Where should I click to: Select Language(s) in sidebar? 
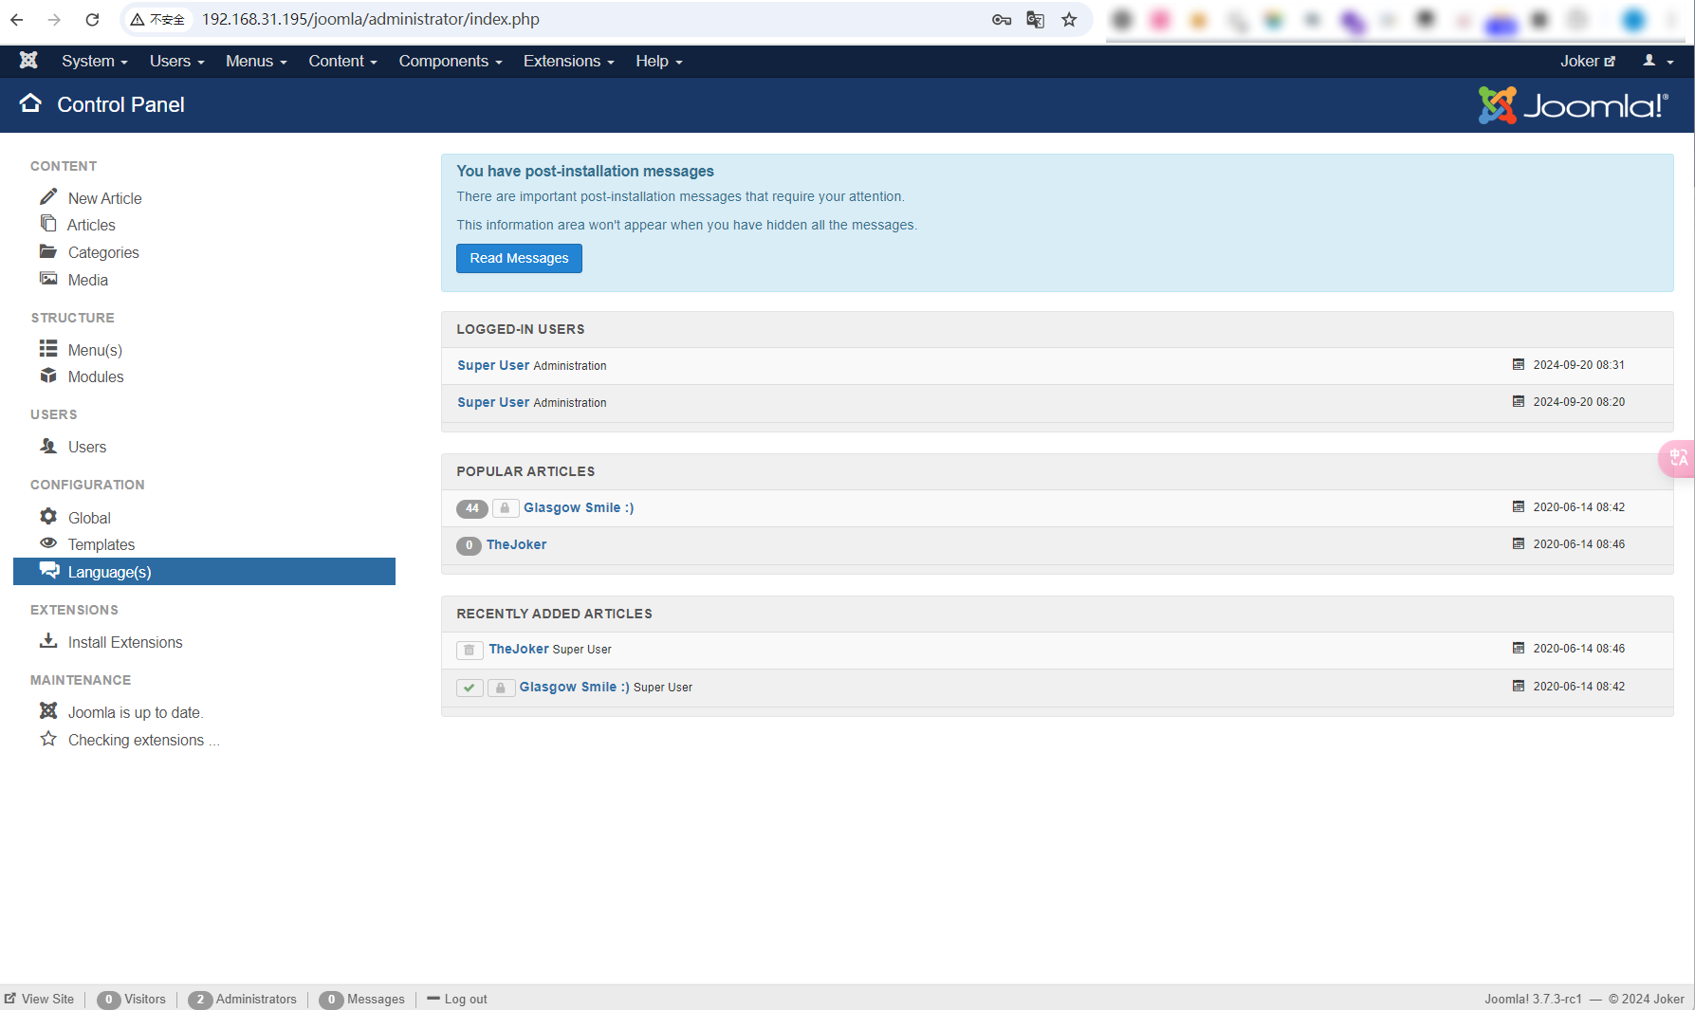tap(204, 571)
